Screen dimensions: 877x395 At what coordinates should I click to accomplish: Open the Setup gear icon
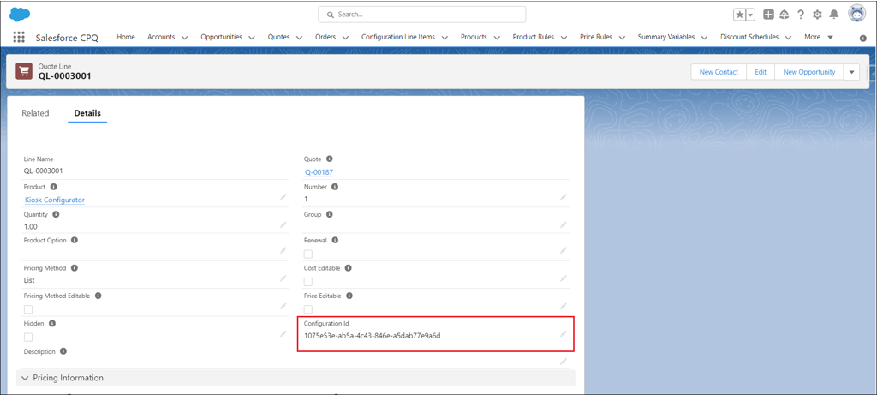[817, 15]
